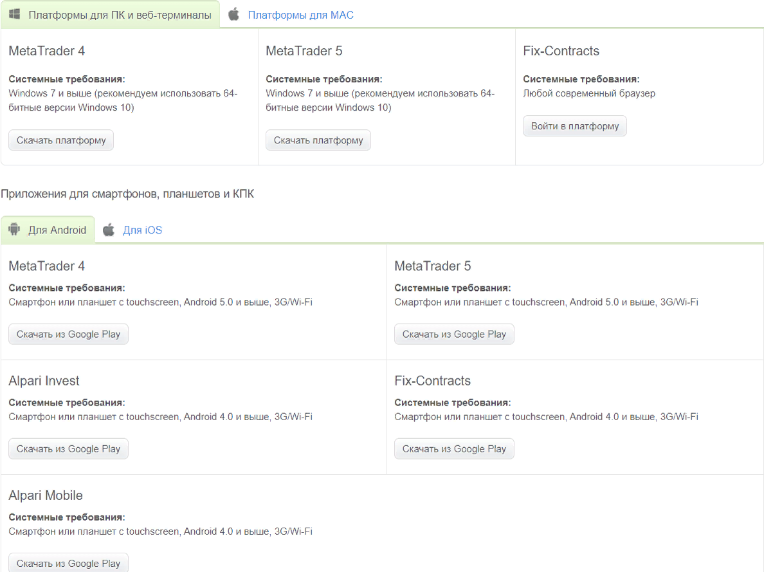
Task: Click the heading Приложения для смартфонов, планшетов и КПК
Action: pos(127,194)
